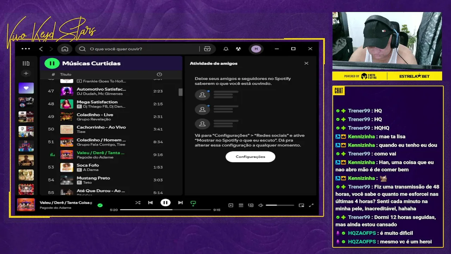The image size is (451, 254).
Task: Open the second sidebar playlist thumbnail
Action: 26,102
